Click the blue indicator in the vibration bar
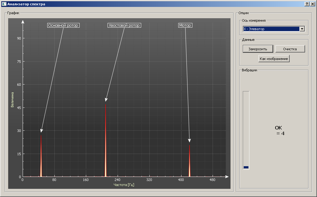Image resolution: width=317 pixels, height=197 pixels. point(246,167)
